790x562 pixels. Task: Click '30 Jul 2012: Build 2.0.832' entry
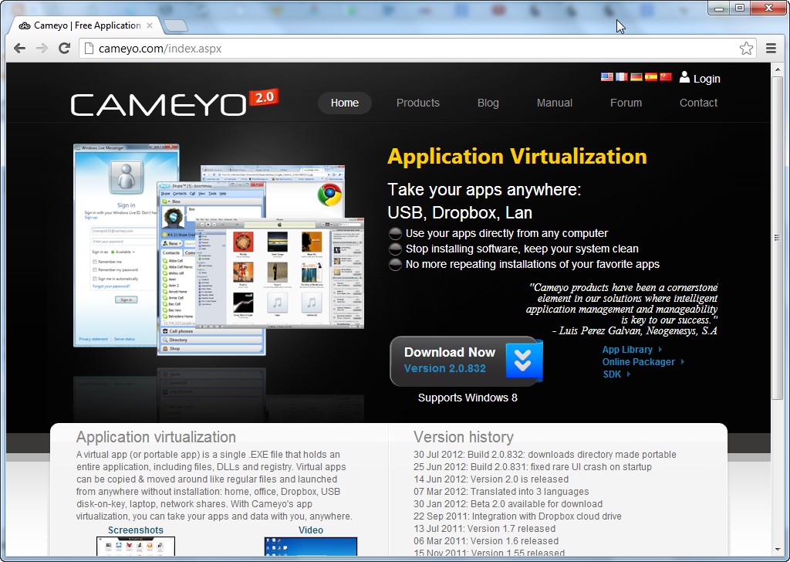pos(545,454)
